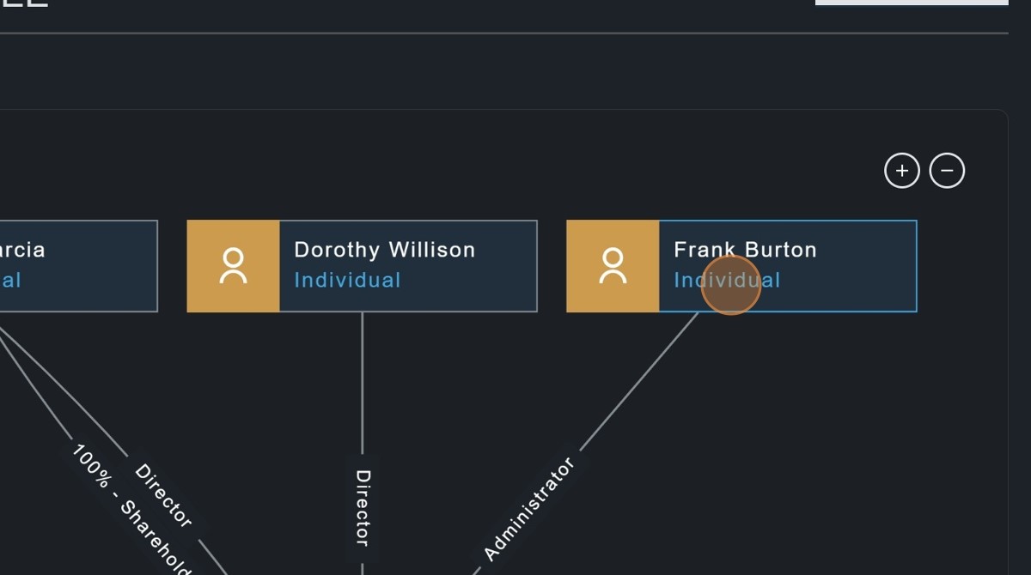Click Frank Burton's gold person icon
Viewport: 1031px width, 575px height.
613,266
